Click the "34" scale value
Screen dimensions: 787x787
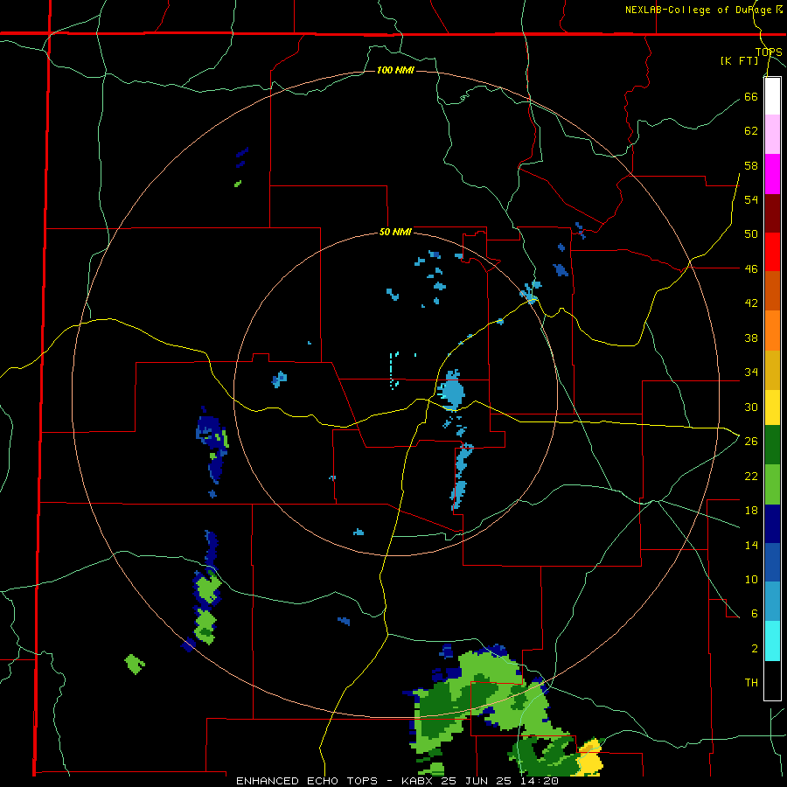pos(751,372)
